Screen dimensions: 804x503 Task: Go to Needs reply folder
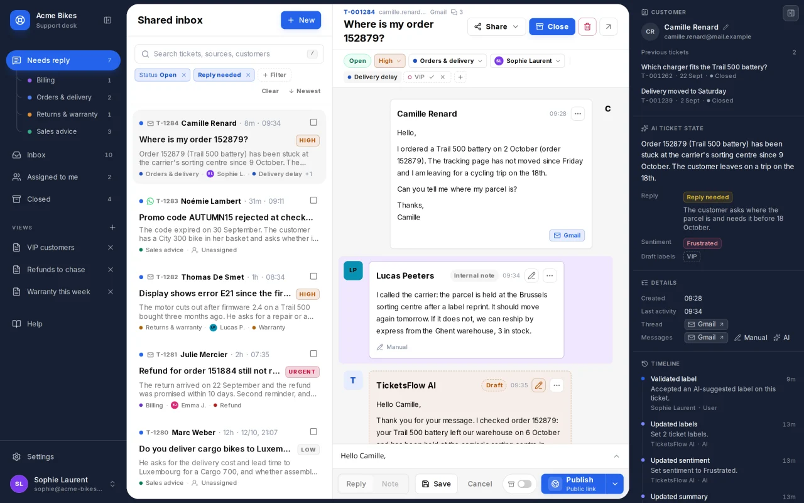point(63,60)
